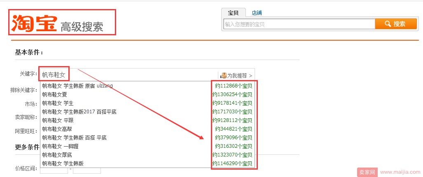
Task: Click the 市场 label
Action: pos(31,104)
